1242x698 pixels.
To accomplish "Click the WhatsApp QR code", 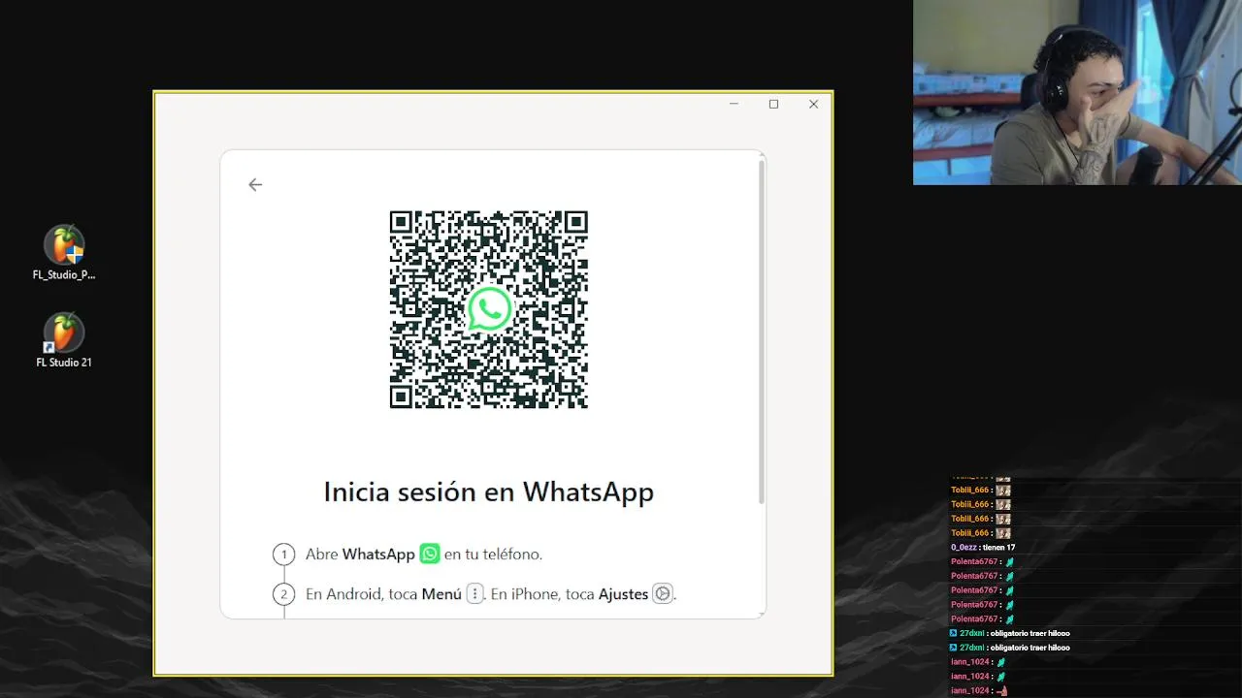I will pyautogui.click(x=488, y=309).
